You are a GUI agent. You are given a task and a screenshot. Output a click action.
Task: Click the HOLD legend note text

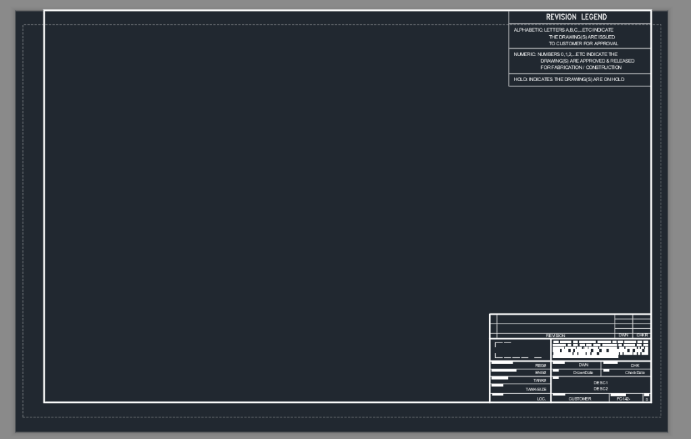[569, 80]
